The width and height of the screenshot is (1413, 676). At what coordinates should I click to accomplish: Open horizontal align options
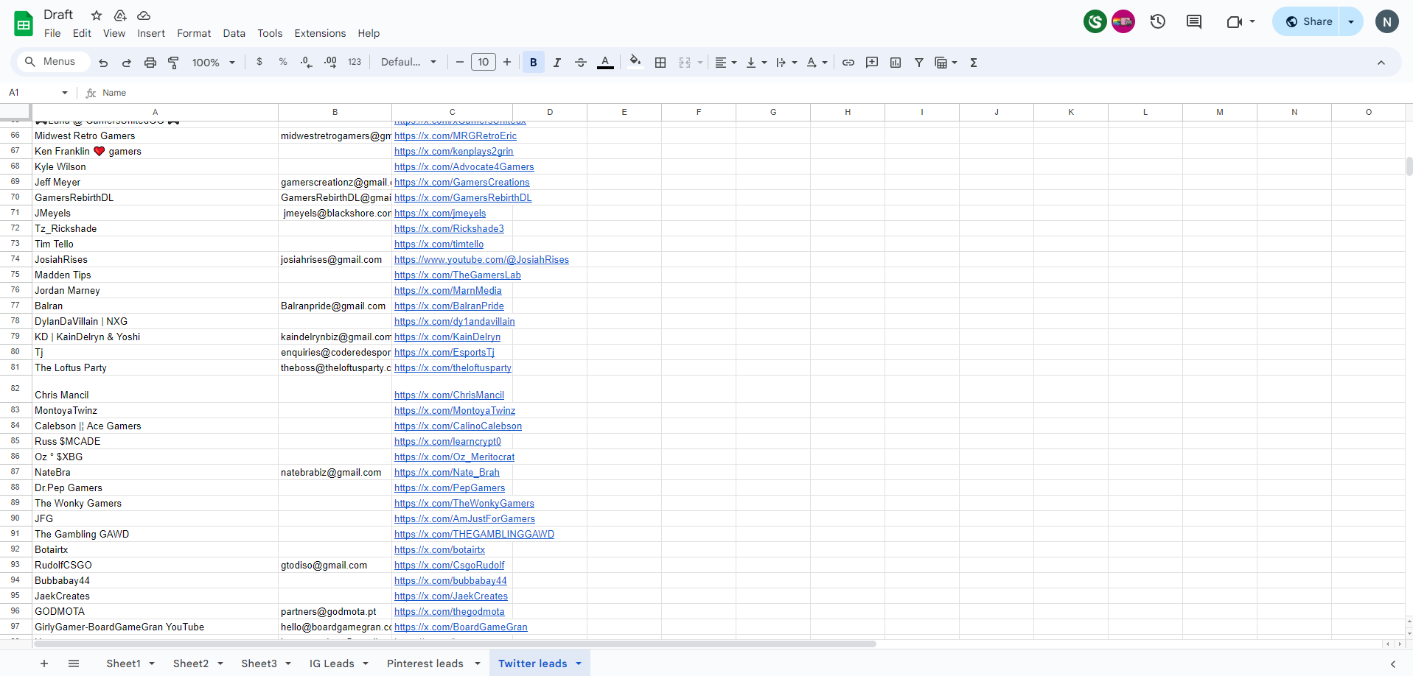click(726, 63)
